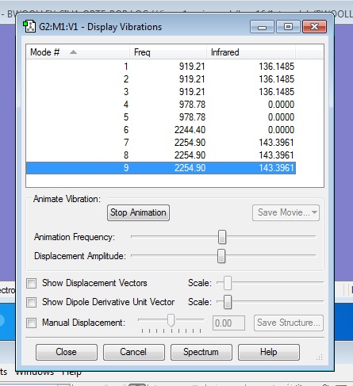Select mode 1 row at 919.21

[161, 67]
